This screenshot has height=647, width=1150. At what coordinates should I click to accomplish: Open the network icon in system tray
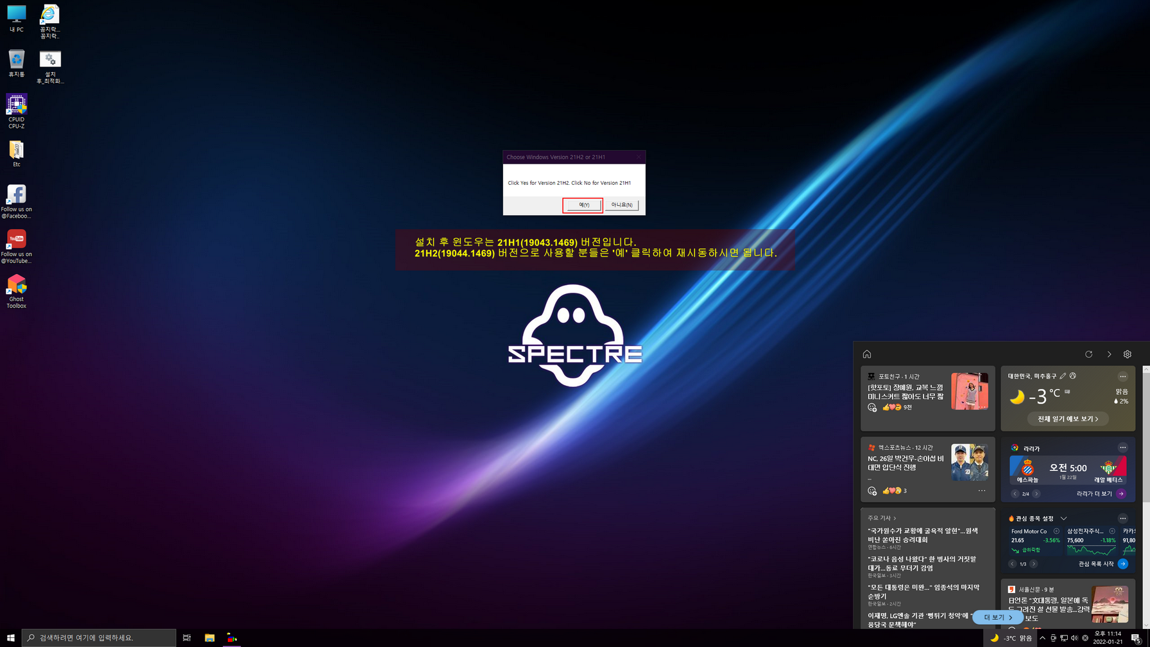1063,638
